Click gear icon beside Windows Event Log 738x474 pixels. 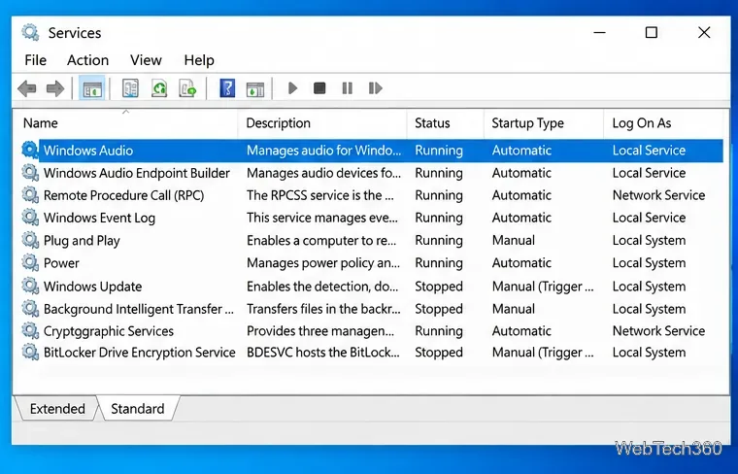coord(30,218)
